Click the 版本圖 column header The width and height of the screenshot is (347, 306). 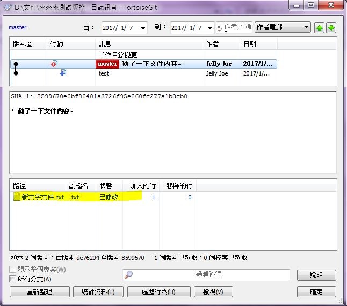click(x=28, y=44)
